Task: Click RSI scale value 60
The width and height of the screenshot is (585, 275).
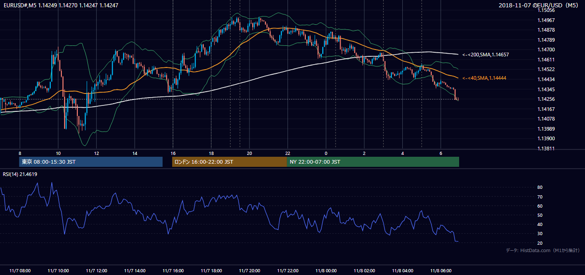Action: click(540, 206)
